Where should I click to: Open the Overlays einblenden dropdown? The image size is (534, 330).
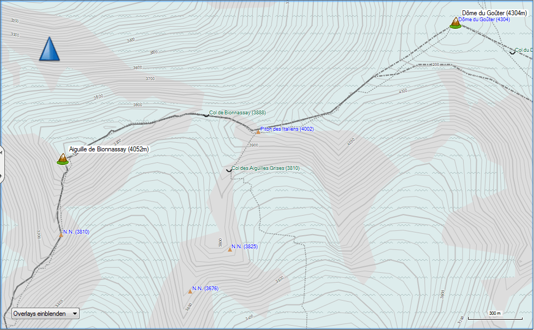coord(45,313)
